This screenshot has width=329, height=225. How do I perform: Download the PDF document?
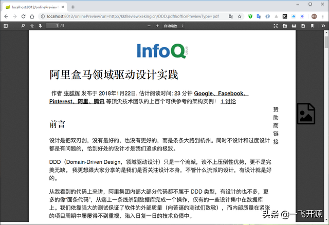(303, 26)
